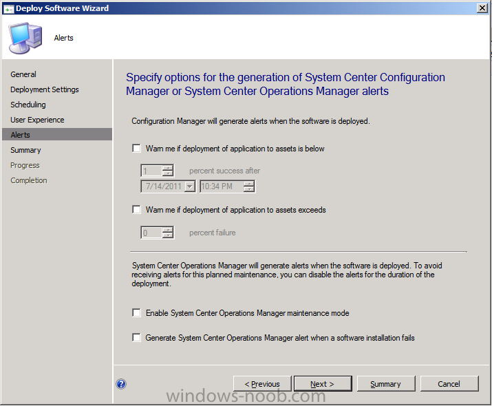Viewport: 492px width, 406px height.
Task: Click the Previous button
Action: click(262, 384)
